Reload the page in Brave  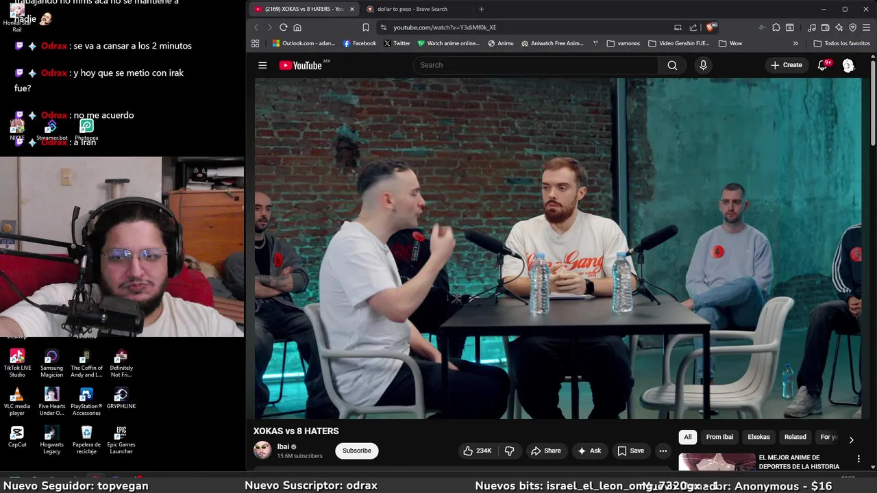tap(283, 27)
